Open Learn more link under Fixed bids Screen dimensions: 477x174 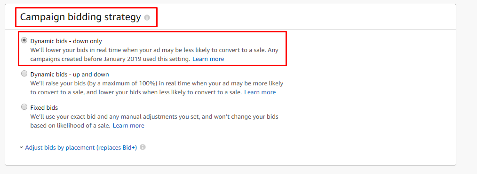[x=128, y=126]
